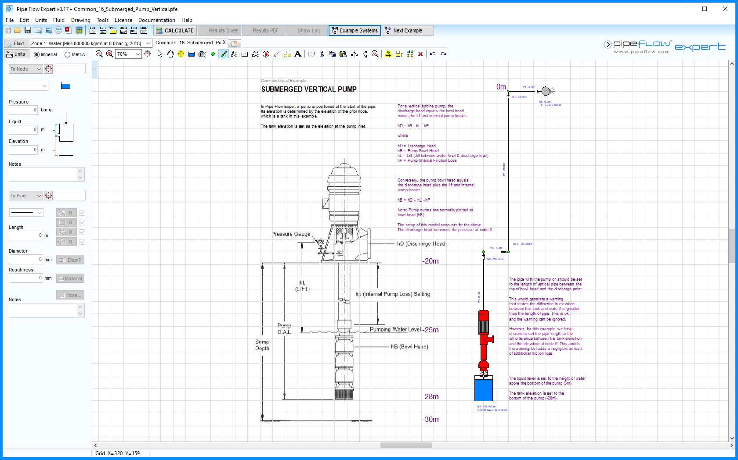Click the LABEL options toolbar icon
This screenshot has height=460, width=738.
point(123,30)
